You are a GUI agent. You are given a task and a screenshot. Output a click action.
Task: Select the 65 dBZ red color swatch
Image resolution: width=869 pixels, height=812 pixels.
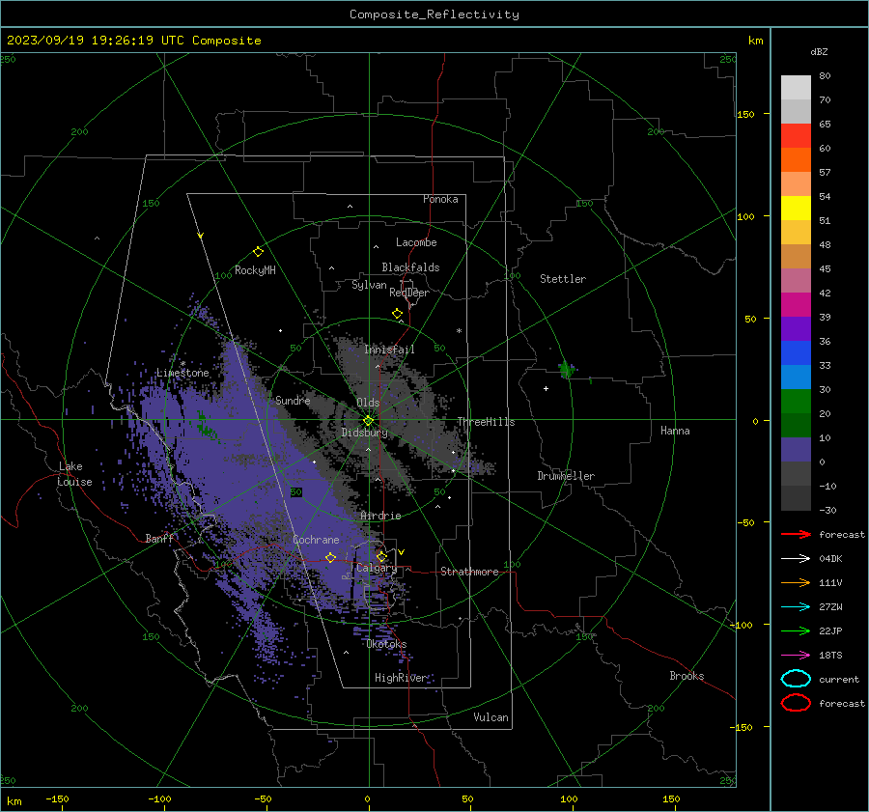point(796,136)
